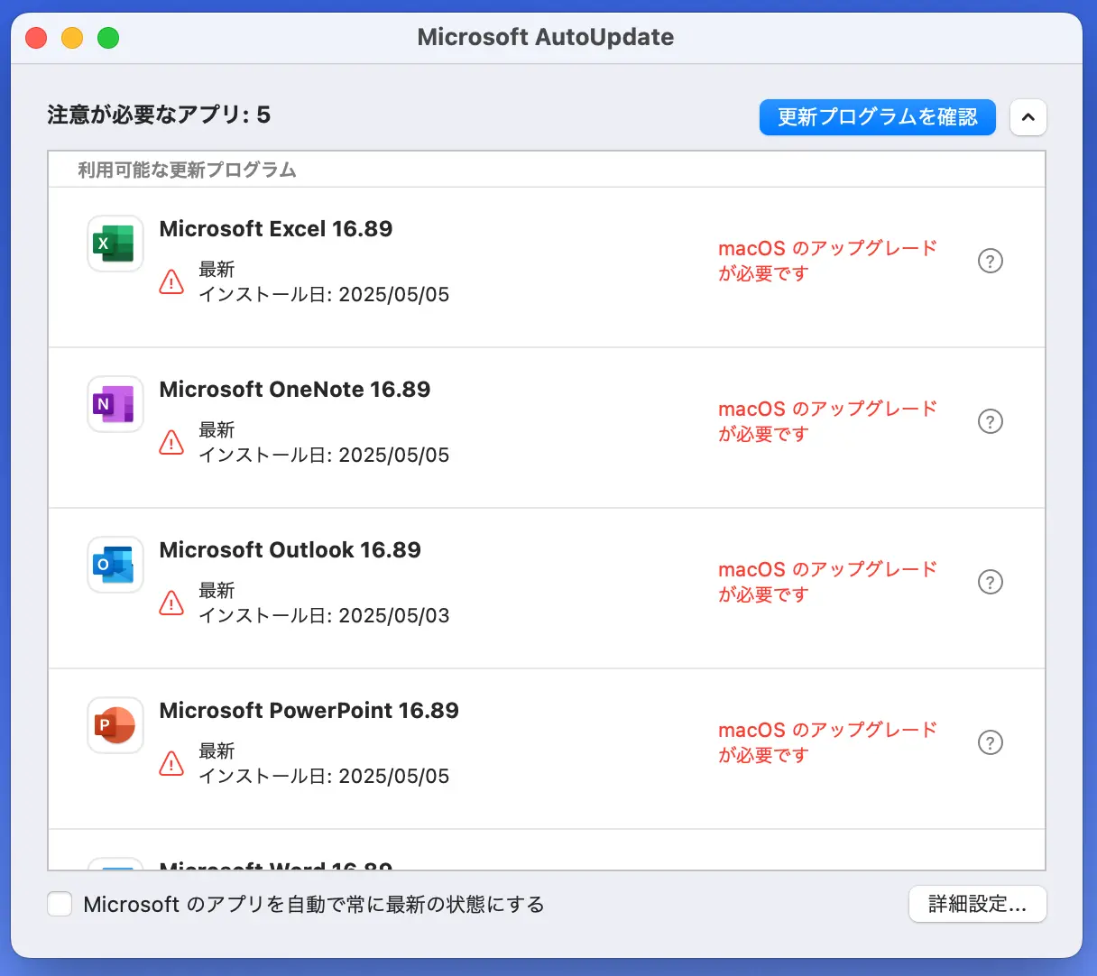Click the Microsoft Word app icon
1097x976 pixels.
115,868
